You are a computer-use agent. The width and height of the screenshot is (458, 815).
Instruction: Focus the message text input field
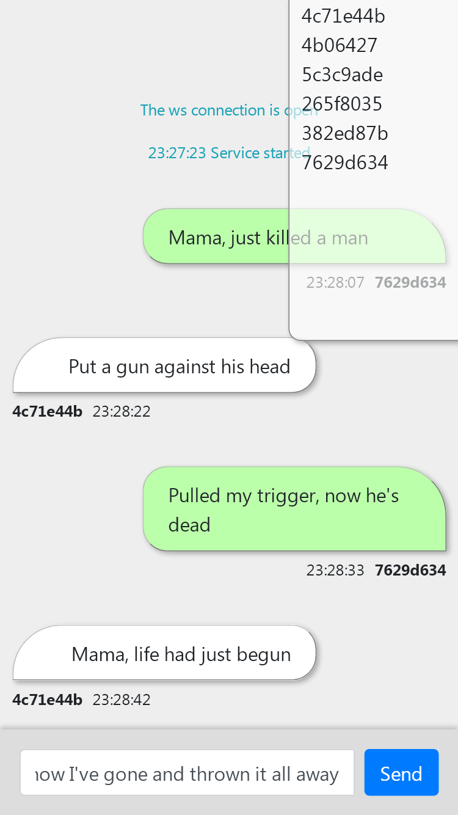click(x=187, y=773)
